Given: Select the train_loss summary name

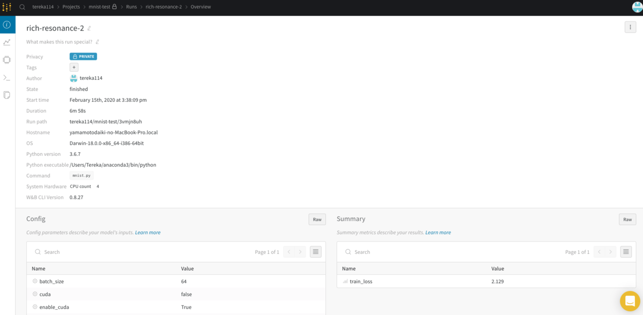Looking at the screenshot, I should click(361, 281).
